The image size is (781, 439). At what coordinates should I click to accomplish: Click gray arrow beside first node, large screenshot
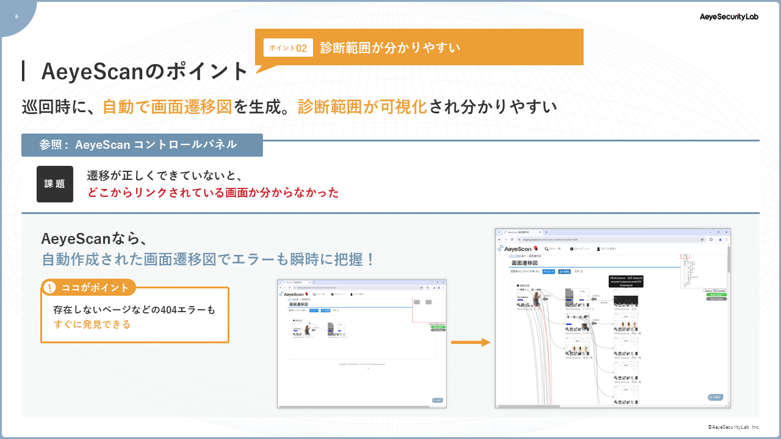pyautogui.click(x=545, y=299)
